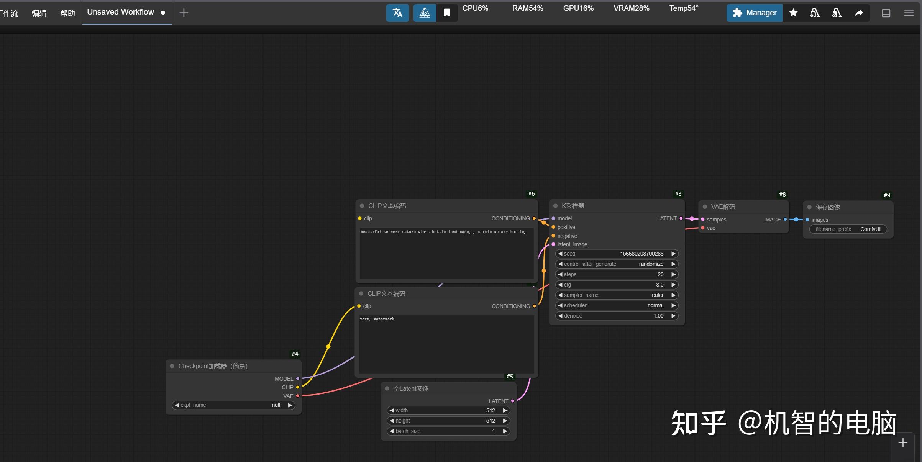The height and width of the screenshot is (462, 922).
Task: Open the Manager panel
Action: click(x=753, y=13)
